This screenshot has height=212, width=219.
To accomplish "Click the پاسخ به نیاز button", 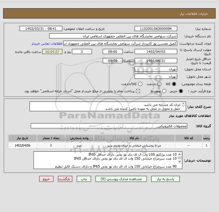I will point(165,179).
